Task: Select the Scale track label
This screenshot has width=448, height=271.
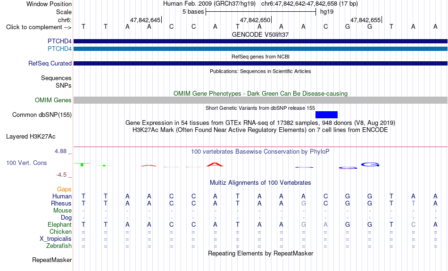Action: [x=64, y=12]
